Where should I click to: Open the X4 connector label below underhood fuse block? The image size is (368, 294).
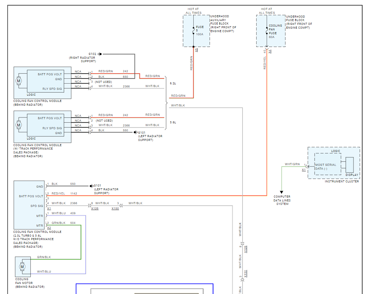coord(270,51)
